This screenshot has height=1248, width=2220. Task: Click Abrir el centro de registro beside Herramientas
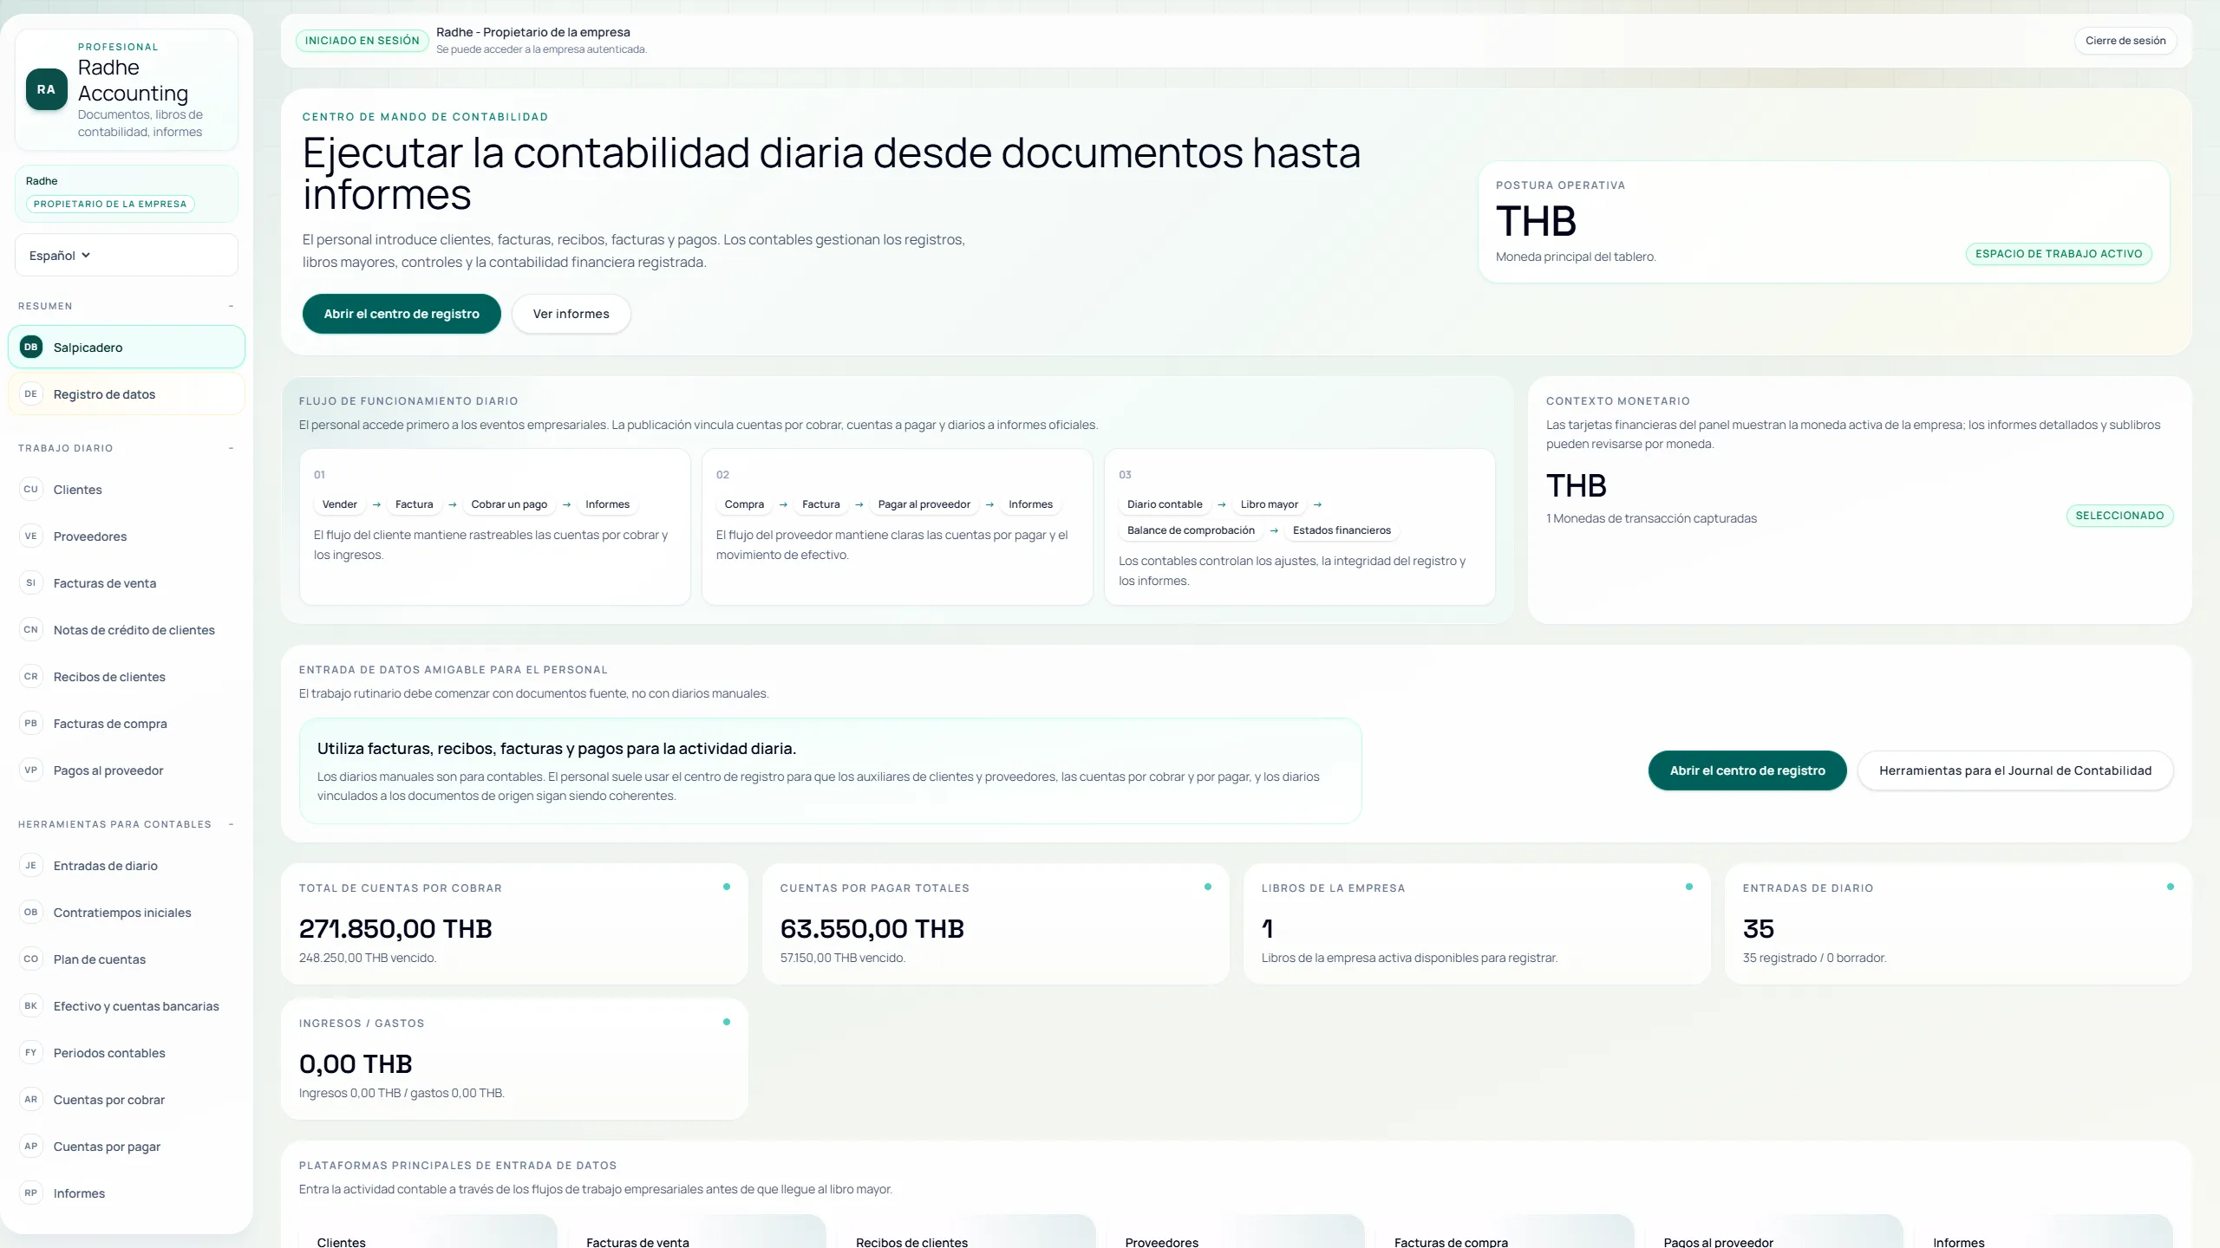click(x=1747, y=770)
